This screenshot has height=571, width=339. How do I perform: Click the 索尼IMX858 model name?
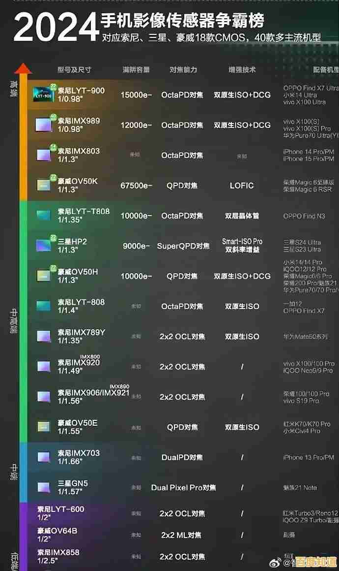(58, 552)
